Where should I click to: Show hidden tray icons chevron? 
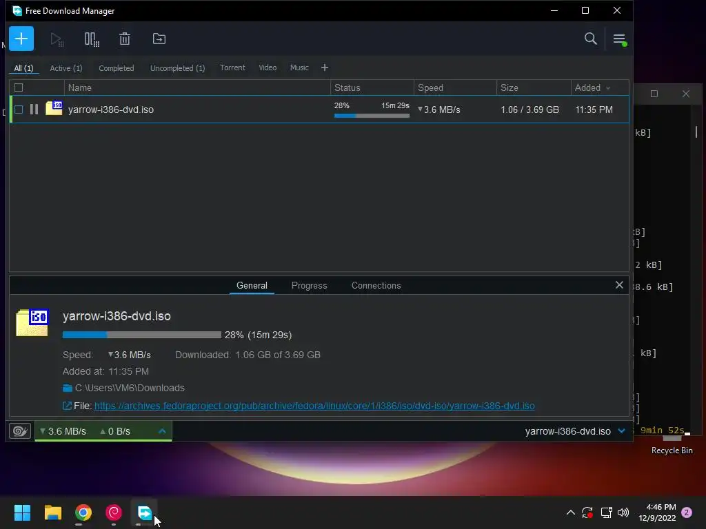(x=570, y=512)
